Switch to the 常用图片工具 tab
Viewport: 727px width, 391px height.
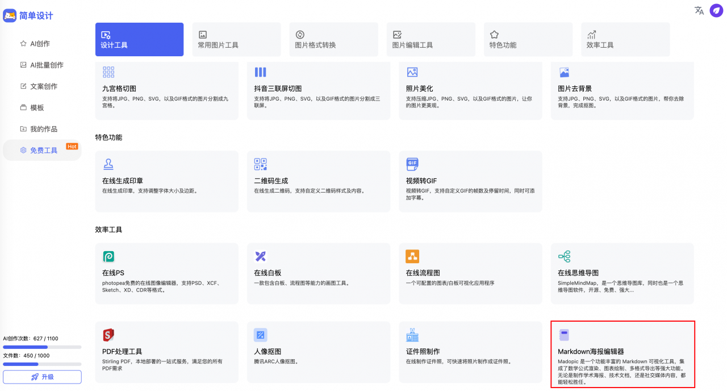pyautogui.click(x=236, y=39)
